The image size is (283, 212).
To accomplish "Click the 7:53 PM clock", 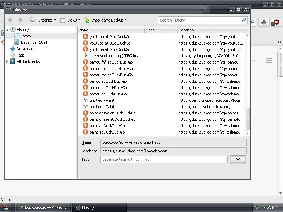I will (x=270, y=207).
